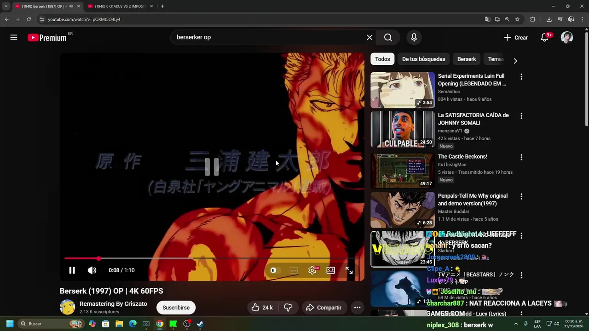Open Chrome tab search dropdown
The height and width of the screenshot is (331, 589).
coord(6,6)
